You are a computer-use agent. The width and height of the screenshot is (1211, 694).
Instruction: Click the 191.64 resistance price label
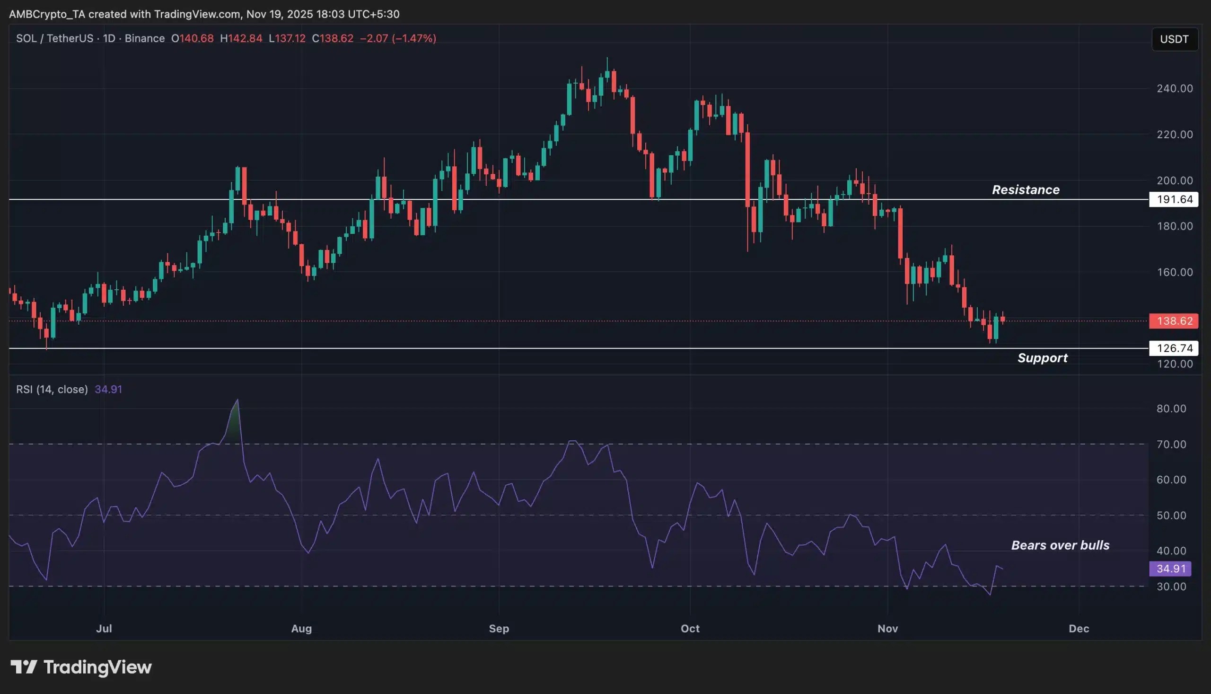point(1174,200)
